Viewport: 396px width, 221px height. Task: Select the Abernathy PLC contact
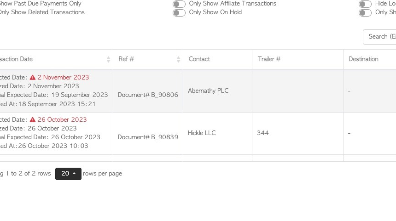tap(208, 91)
